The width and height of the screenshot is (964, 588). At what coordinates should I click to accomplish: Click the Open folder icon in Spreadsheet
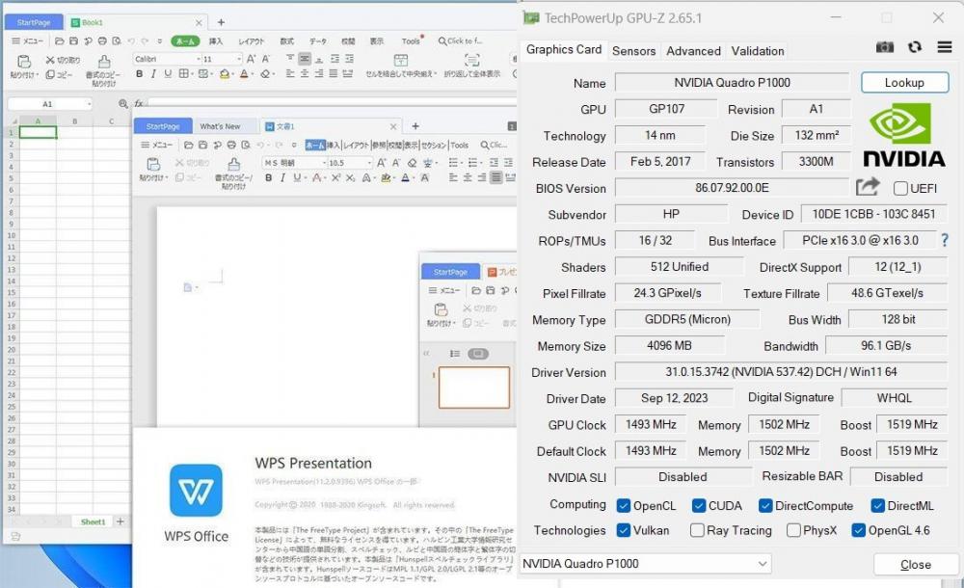(x=60, y=41)
